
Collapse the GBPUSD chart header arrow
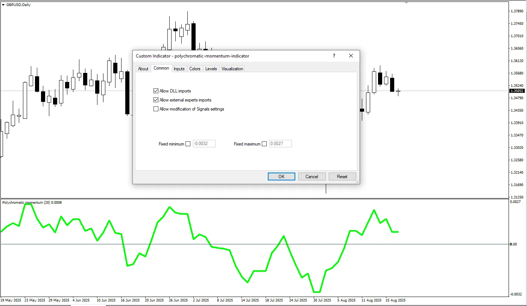coord(3,5)
